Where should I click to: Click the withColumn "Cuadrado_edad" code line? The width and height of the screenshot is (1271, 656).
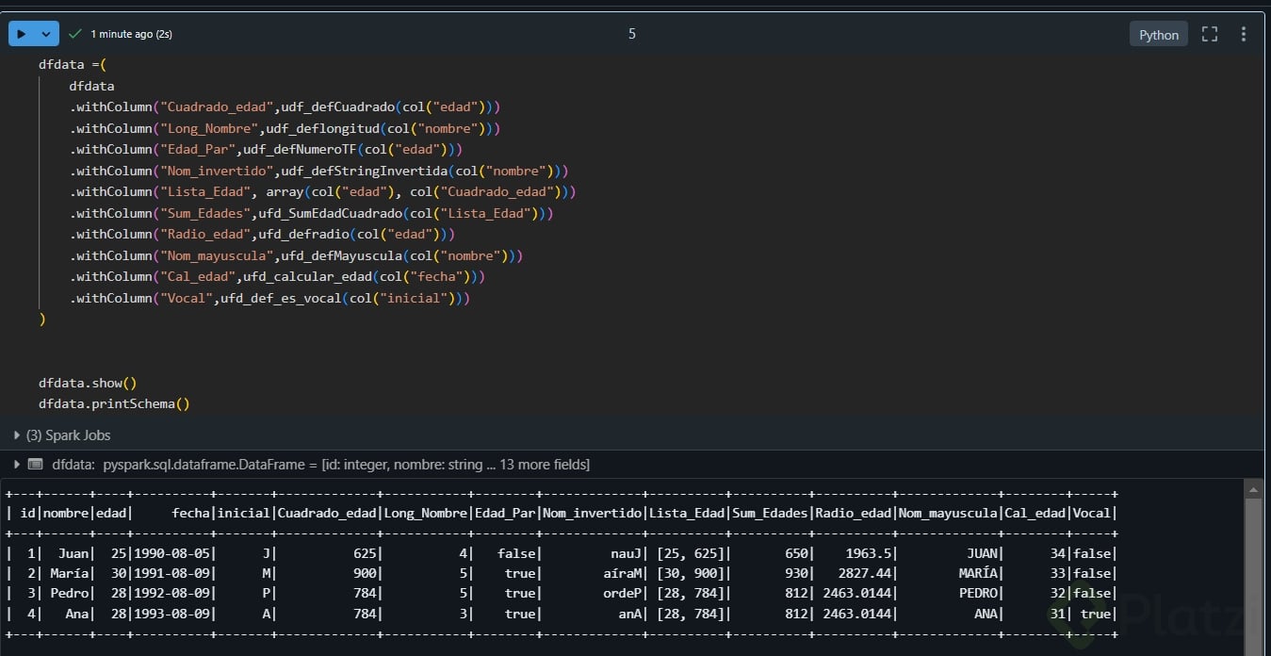pos(285,107)
